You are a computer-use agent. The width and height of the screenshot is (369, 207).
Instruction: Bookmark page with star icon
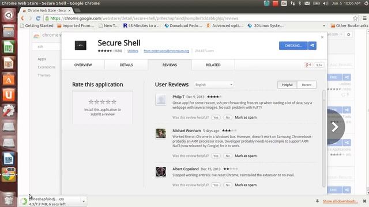click(355, 18)
